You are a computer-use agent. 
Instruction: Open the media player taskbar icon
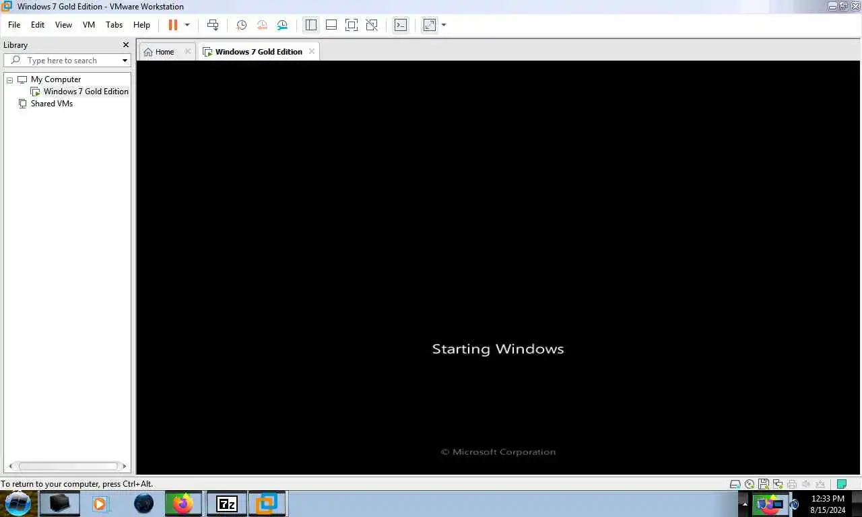pos(100,504)
